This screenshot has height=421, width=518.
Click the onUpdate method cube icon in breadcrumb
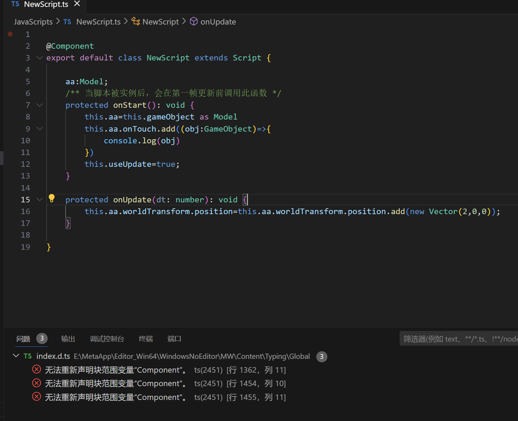coord(194,21)
